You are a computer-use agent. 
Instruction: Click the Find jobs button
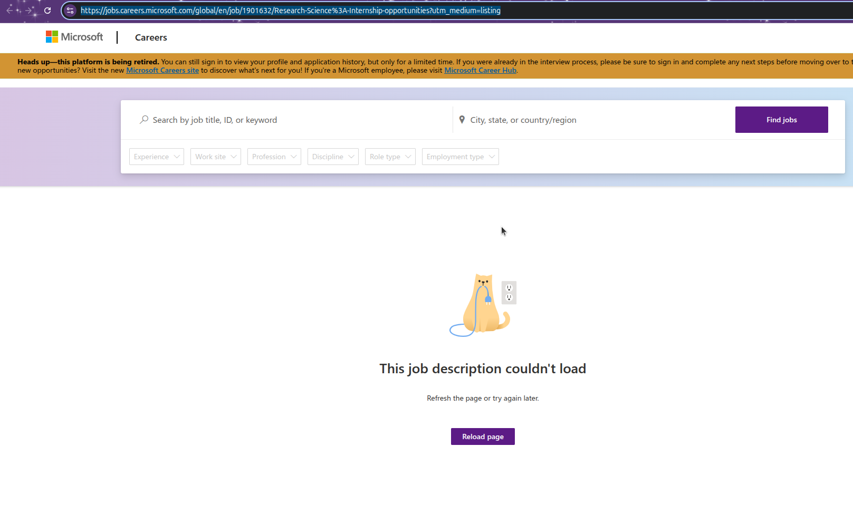coord(781,120)
